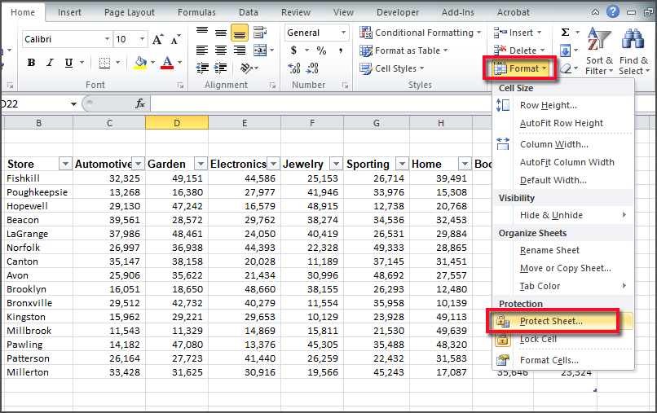Click the Orientation icon
The image size is (657, 413).
[247, 68]
